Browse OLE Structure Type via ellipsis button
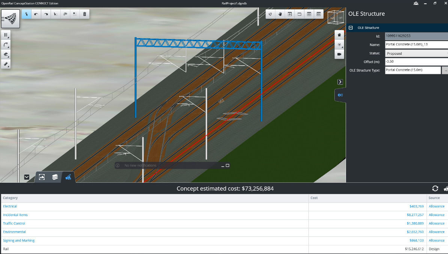Viewport: 448px width, 254px height. [445, 70]
